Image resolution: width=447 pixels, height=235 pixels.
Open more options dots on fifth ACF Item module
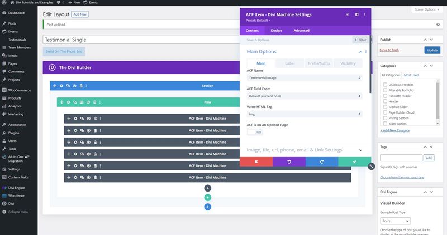click(x=101, y=165)
